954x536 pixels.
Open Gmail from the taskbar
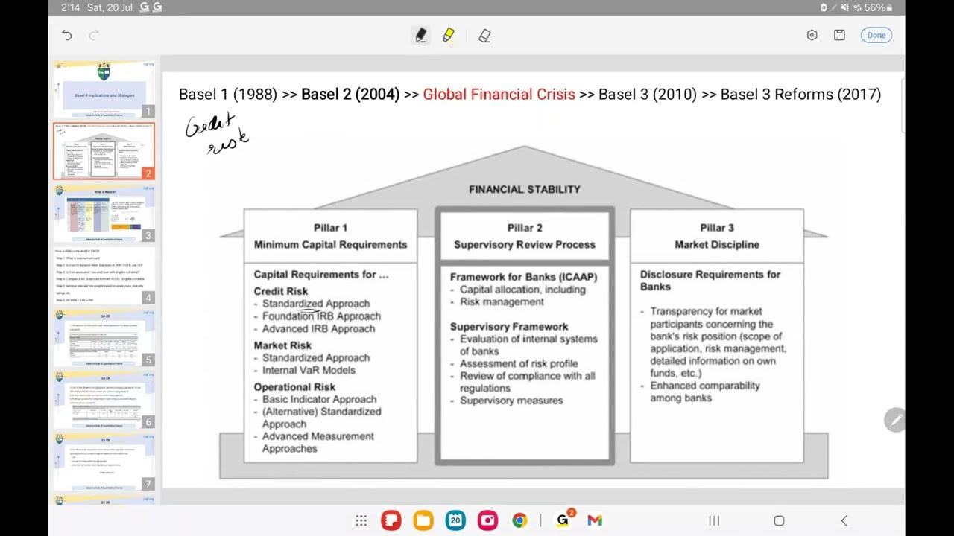click(x=595, y=520)
